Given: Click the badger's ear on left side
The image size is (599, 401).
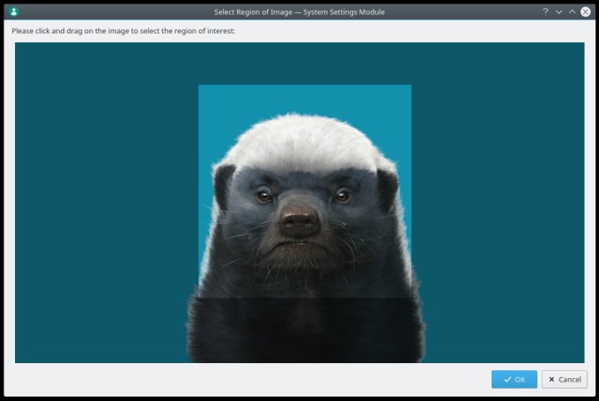Looking at the screenshot, I should click(x=225, y=183).
